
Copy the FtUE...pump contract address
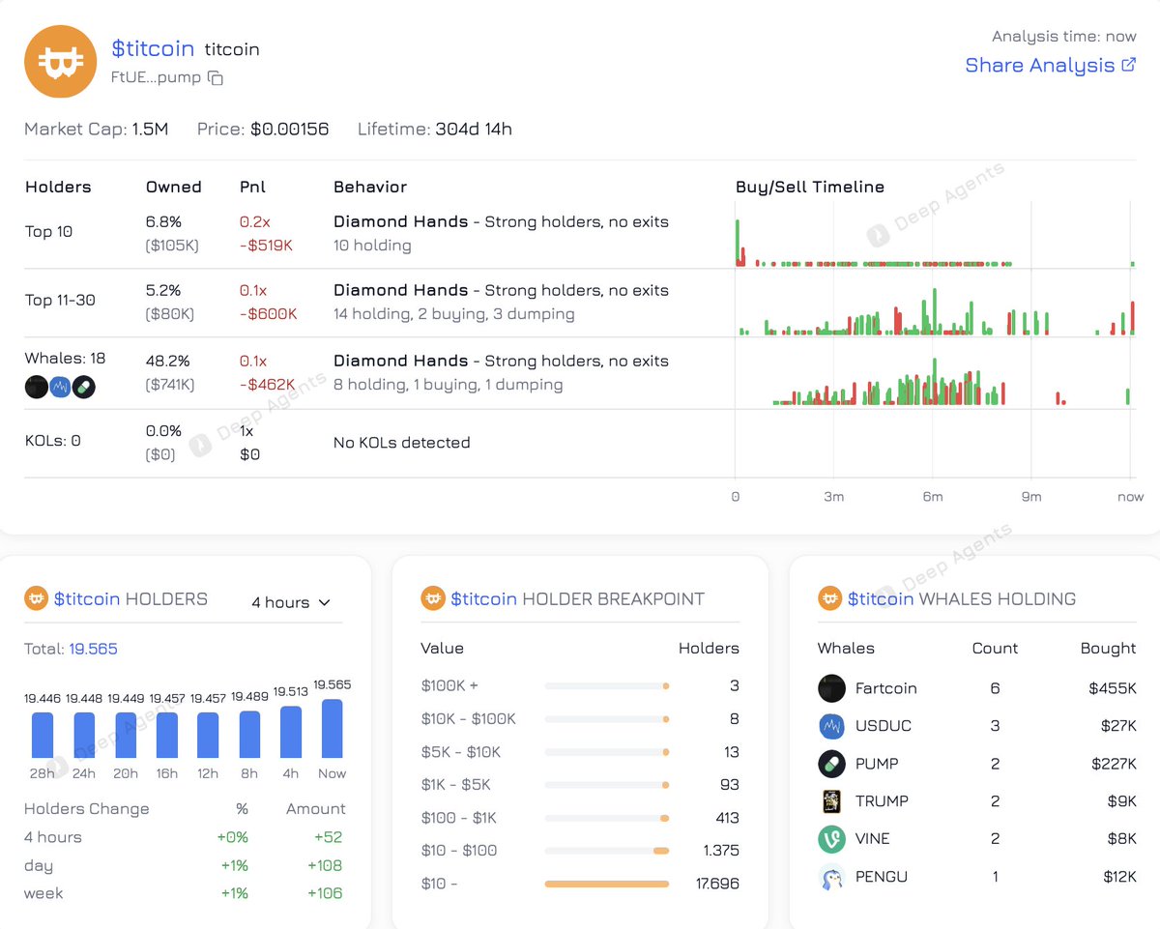coord(216,78)
